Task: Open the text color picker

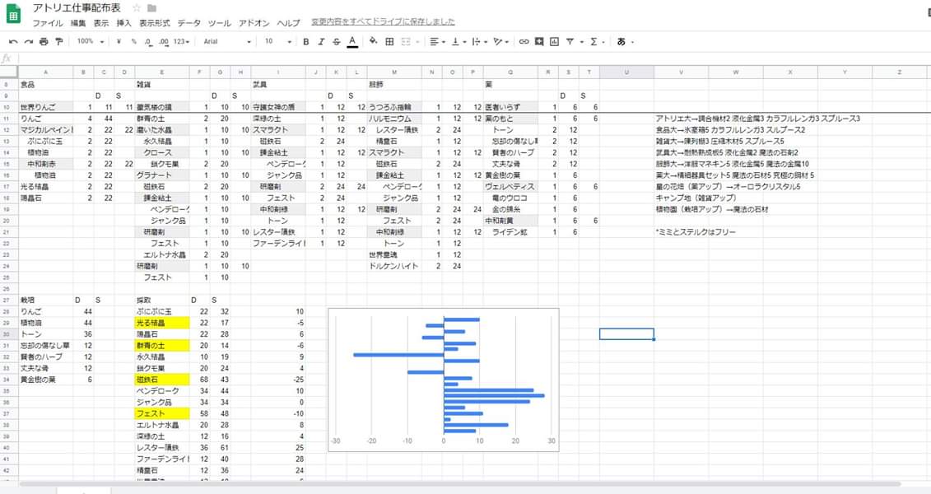Action: (x=352, y=41)
